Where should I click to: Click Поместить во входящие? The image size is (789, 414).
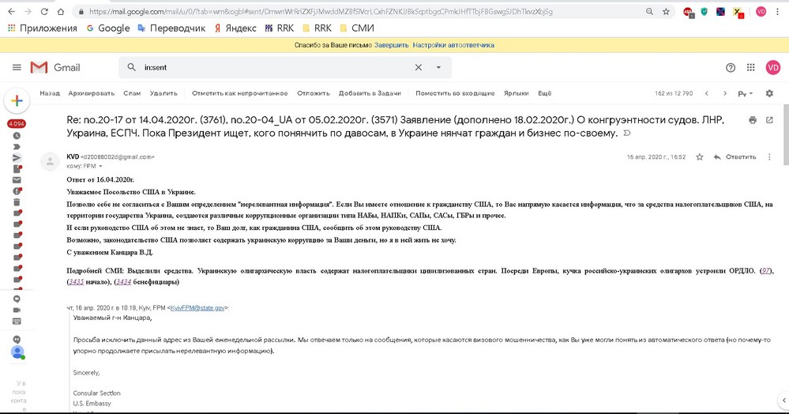pos(455,93)
